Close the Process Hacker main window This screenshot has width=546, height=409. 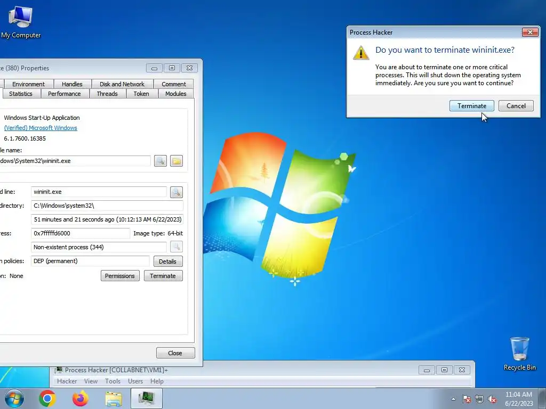tap(462, 370)
